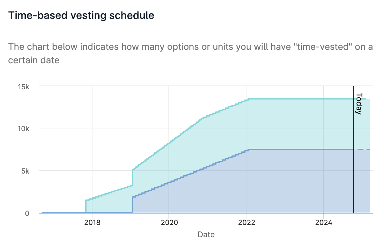The image size is (384, 243).
Task: Click the 2022 x-axis tick label
Action: click(246, 222)
